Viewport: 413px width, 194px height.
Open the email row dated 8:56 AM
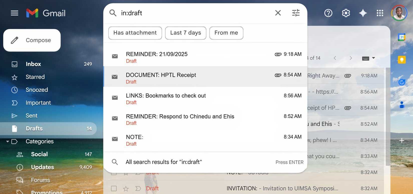(x=345, y=92)
